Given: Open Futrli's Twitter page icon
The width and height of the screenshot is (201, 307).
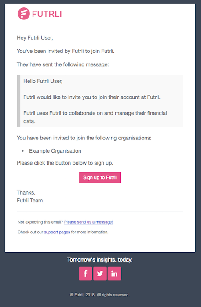Looking at the screenshot, I should (100, 273).
